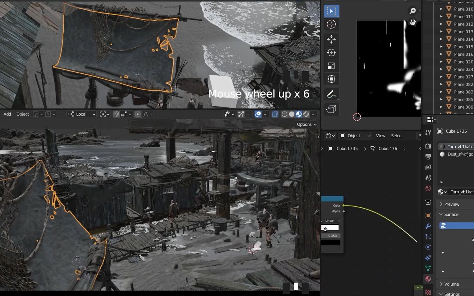Open the Scene properties tab
The height and width of the screenshot is (296, 474).
coord(428,178)
